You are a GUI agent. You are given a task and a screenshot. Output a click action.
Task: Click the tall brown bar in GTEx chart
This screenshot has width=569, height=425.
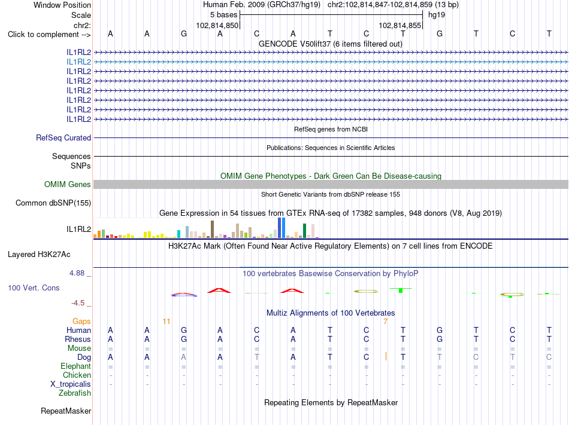212,230
